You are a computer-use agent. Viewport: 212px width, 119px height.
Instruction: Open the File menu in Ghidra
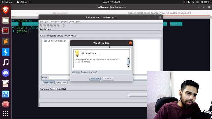(x=42, y=22)
